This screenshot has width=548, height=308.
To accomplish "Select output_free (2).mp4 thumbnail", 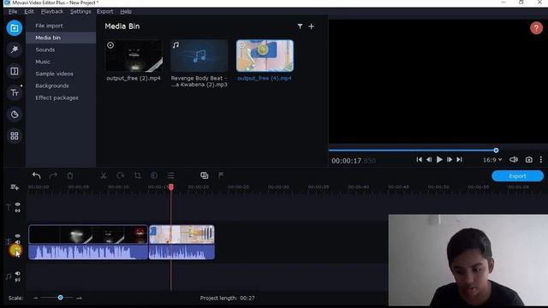I will [134, 56].
